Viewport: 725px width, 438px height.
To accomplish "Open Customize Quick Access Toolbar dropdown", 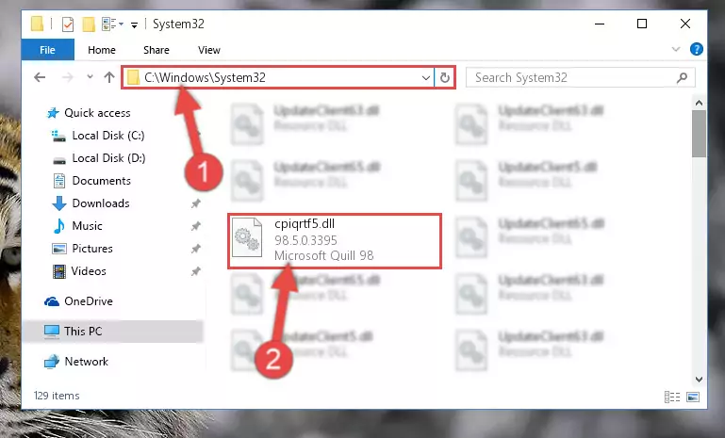I will click(134, 24).
